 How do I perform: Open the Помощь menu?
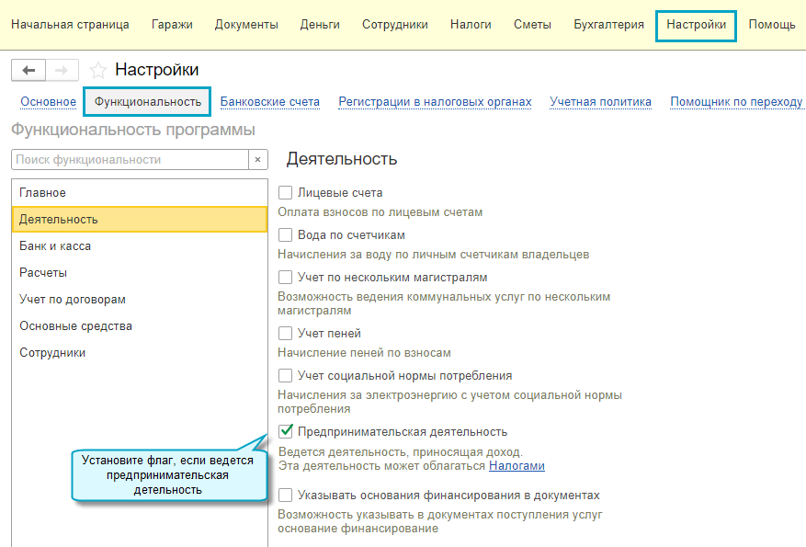tap(772, 25)
